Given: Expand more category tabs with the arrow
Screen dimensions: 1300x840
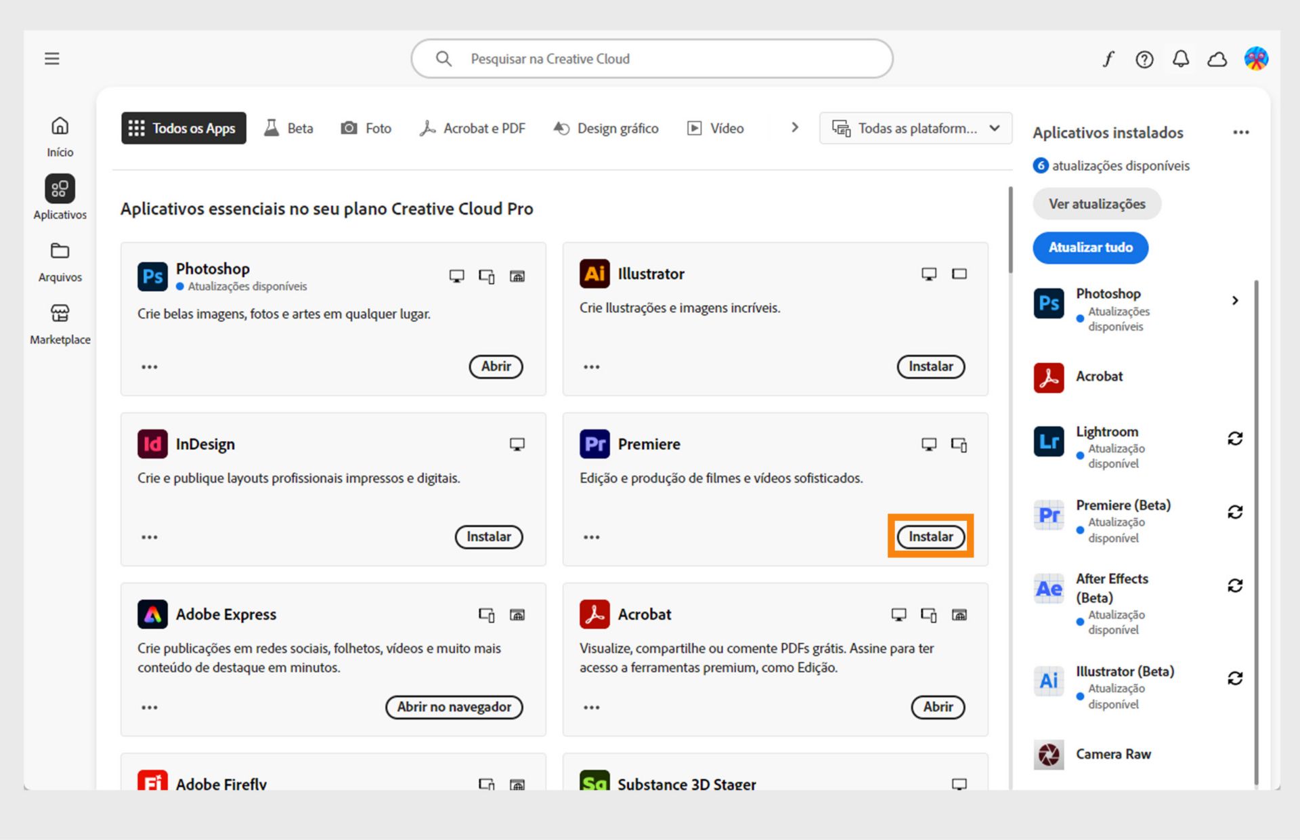Looking at the screenshot, I should pos(795,127).
